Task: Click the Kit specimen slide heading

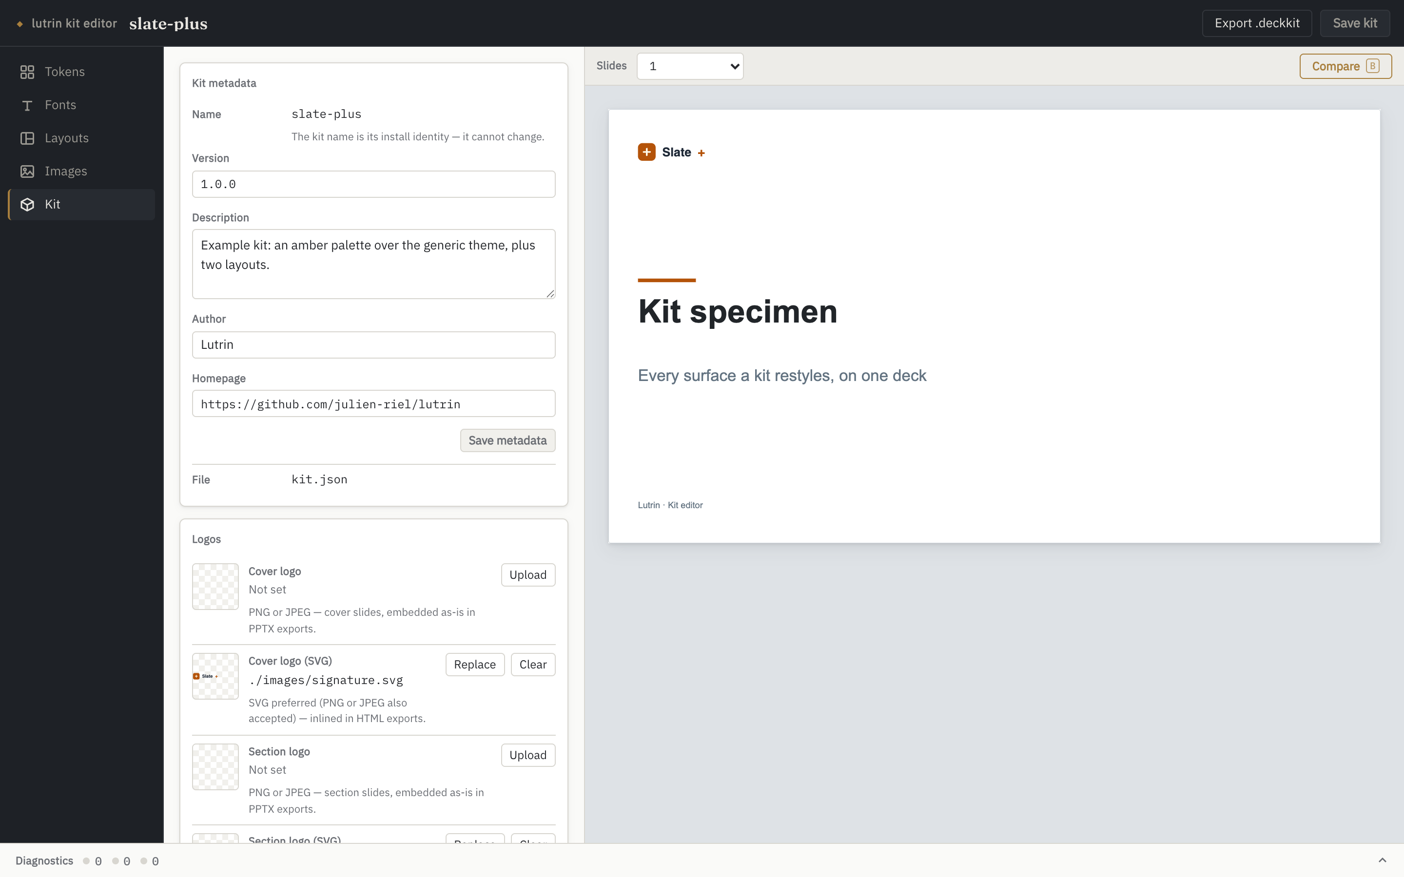Action: point(738,312)
